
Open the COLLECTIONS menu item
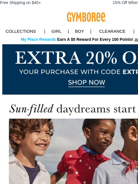point(21,31)
